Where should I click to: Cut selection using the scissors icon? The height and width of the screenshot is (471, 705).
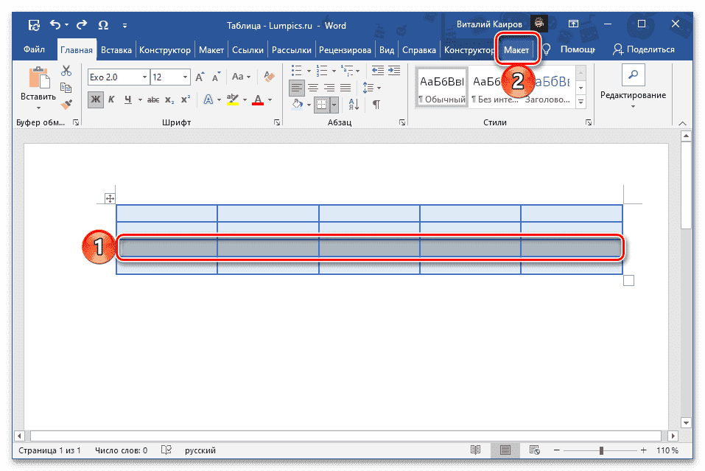[65, 69]
